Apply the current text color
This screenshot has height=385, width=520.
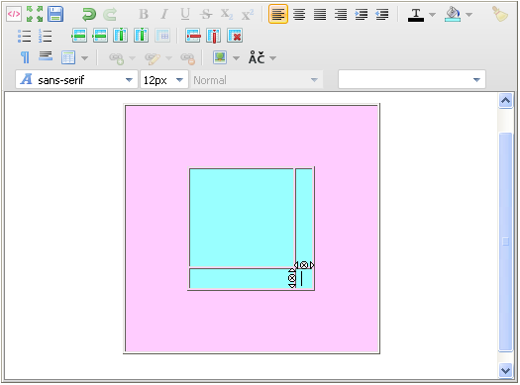[416, 15]
